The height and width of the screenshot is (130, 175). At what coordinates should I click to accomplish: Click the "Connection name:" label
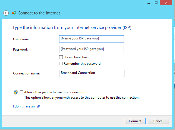(27, 73)
